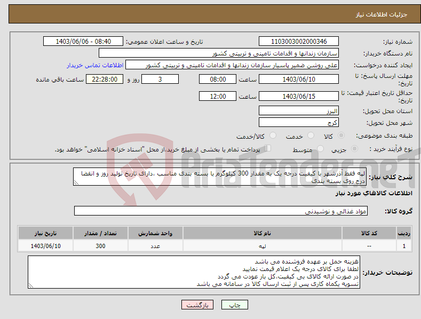
Task: Click the buyer notes text area
Action: tap(194, 272)
